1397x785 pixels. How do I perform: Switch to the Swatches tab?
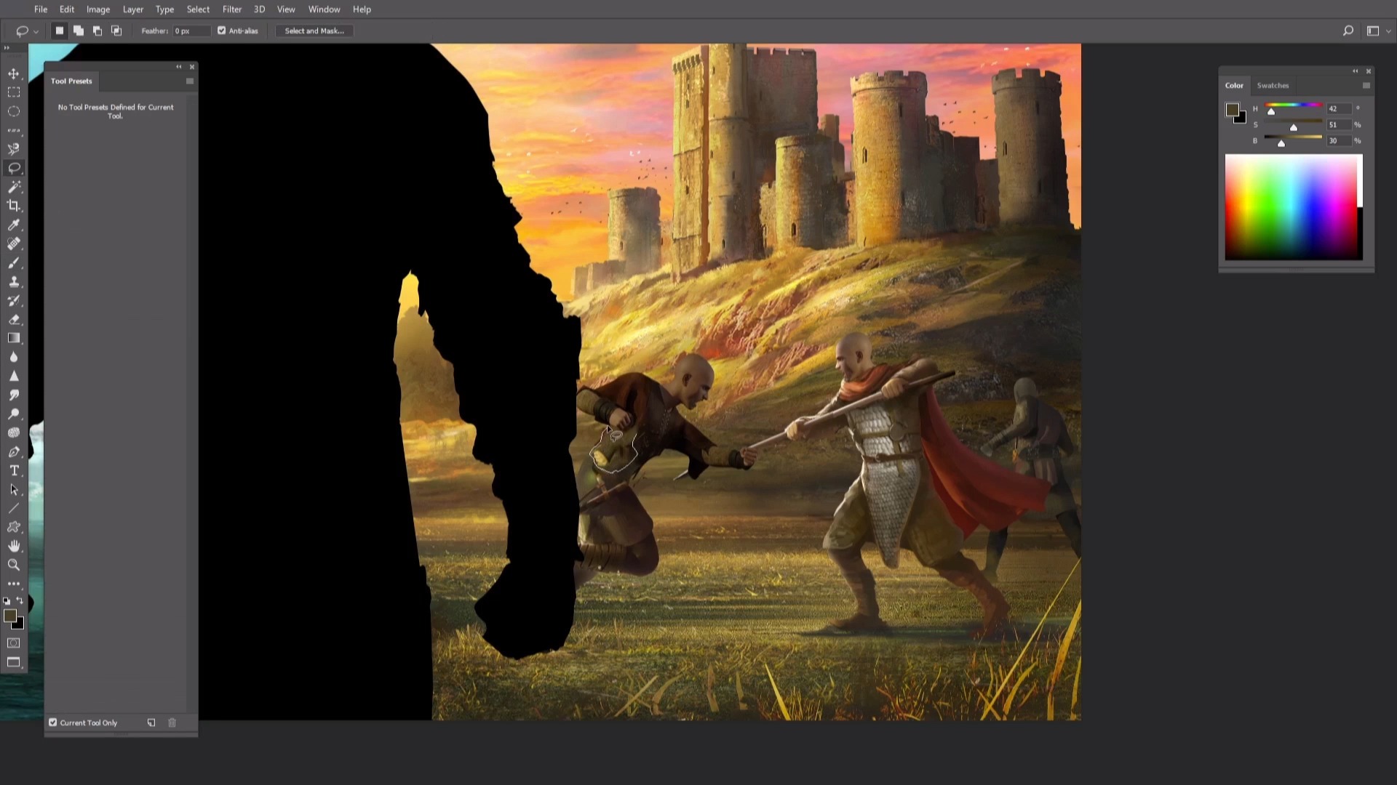tap(1273, 86)
